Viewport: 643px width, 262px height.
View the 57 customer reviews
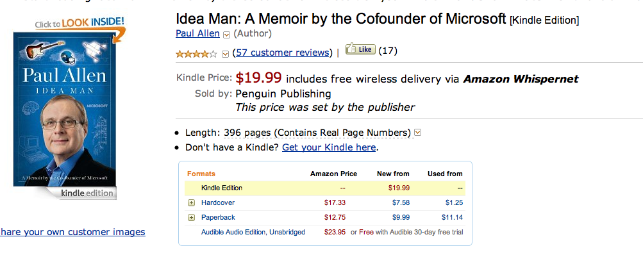click(283, 53)
